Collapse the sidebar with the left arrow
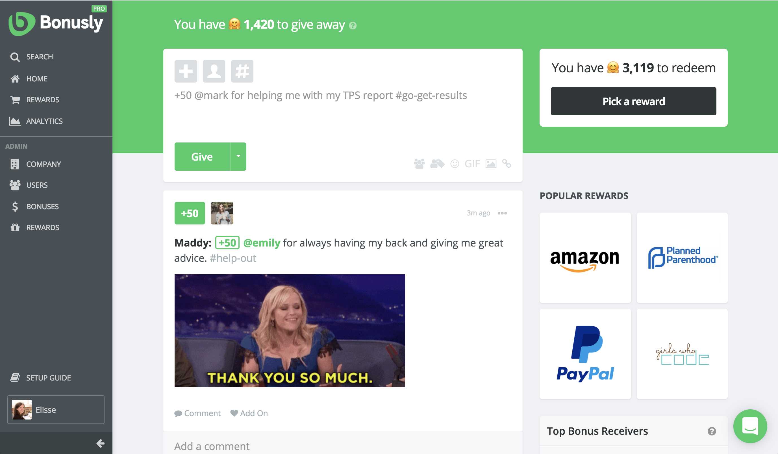Viewport: 778px width, 454px height. 100,443
